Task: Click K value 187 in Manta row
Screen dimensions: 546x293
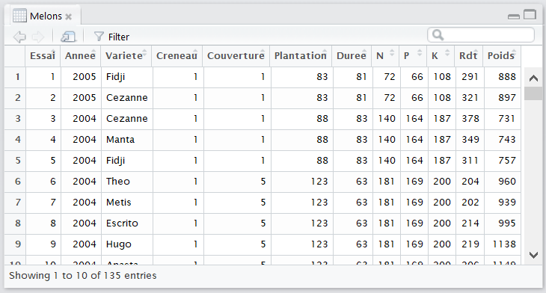Action: point(442,140)
